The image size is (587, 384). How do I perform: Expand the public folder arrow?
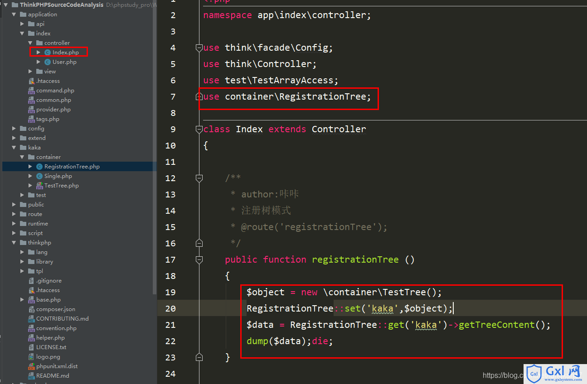(x=14, y=205)
